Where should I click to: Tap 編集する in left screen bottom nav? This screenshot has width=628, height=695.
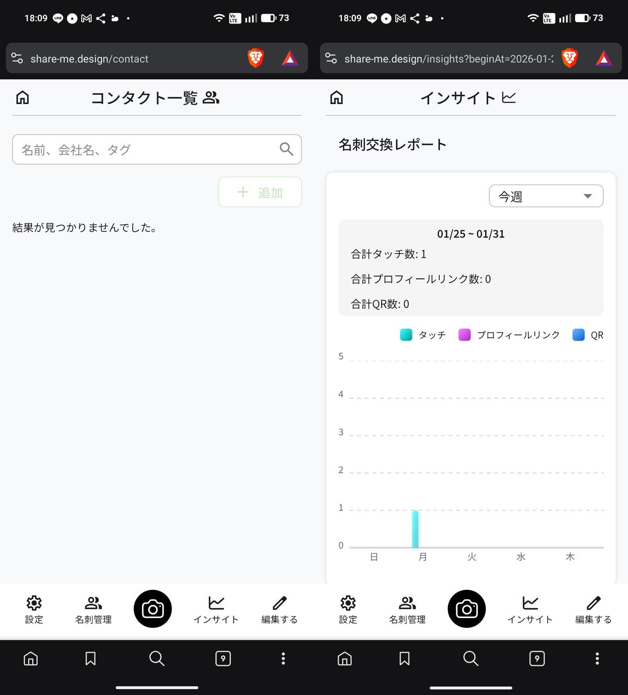279,610
